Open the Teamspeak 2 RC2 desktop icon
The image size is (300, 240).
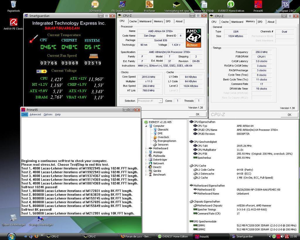click(285, 6)
